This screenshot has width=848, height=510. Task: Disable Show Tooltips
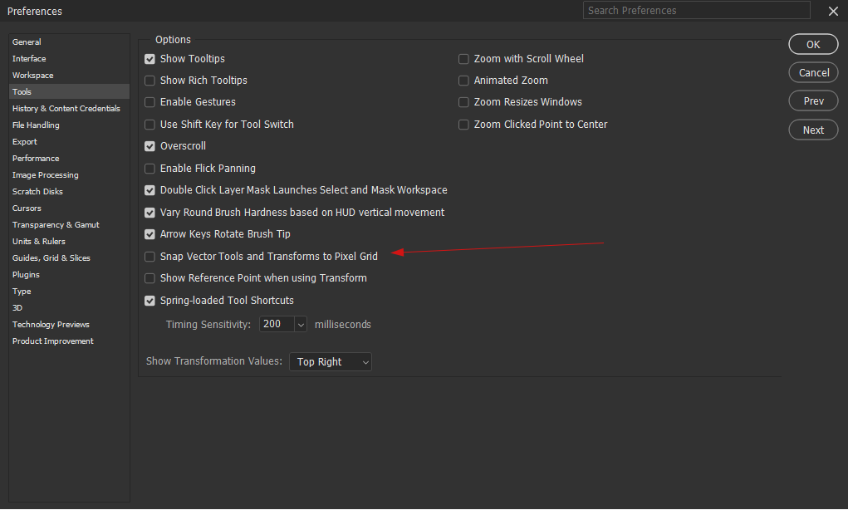[x=150, y=59]
